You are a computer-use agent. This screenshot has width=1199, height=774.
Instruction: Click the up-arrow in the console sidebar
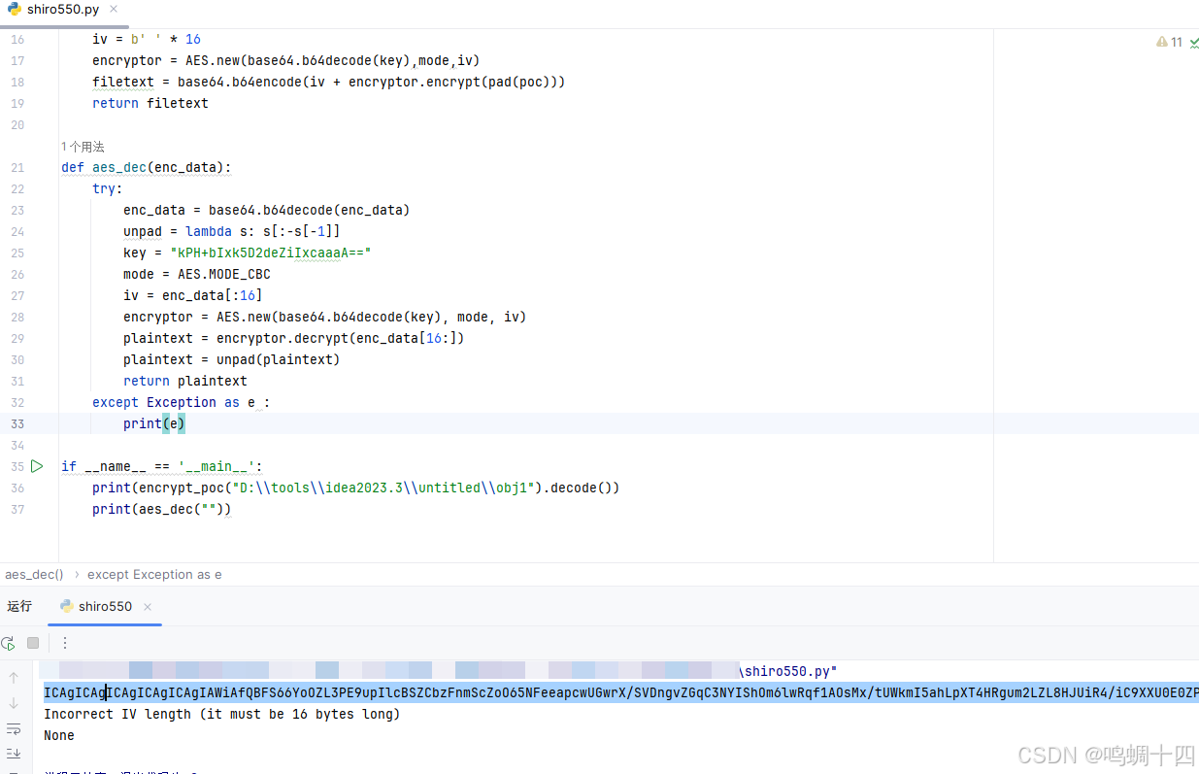point(14,678)
